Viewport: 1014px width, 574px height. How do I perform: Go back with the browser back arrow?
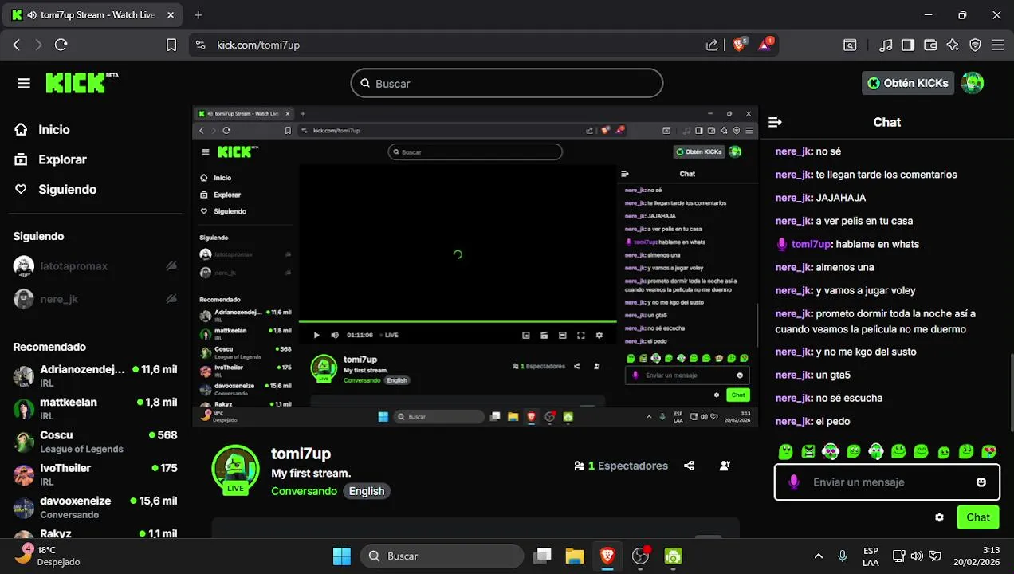17,45
